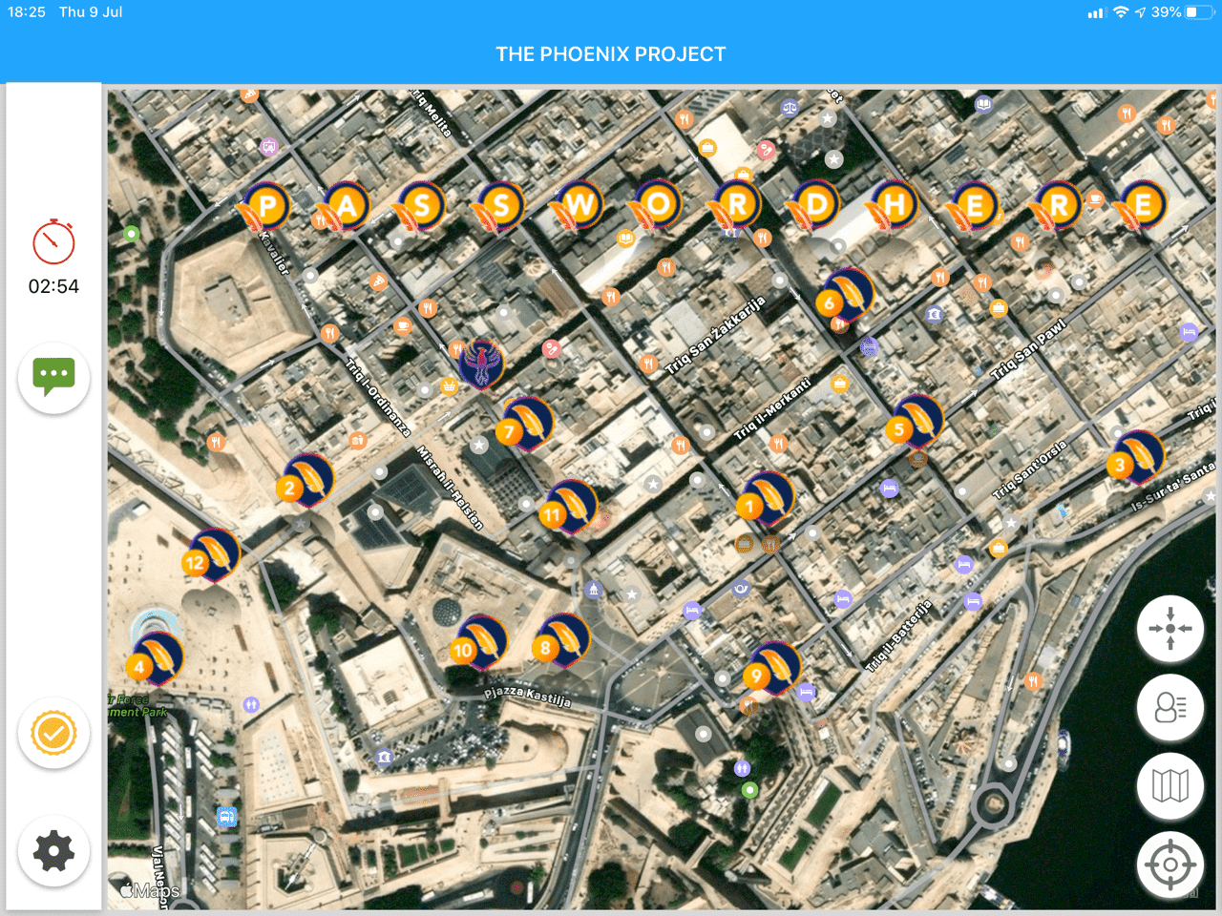This screenshot has height=916, width=1222.
Task: Open the player list button
Action: point(1169,707)
